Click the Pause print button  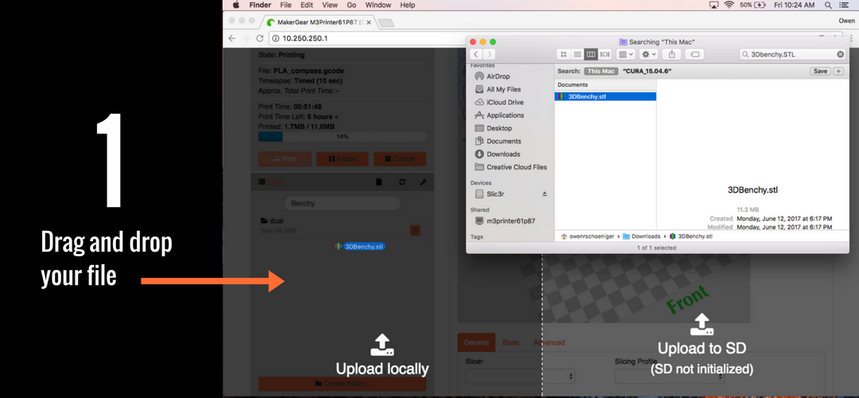342,159
